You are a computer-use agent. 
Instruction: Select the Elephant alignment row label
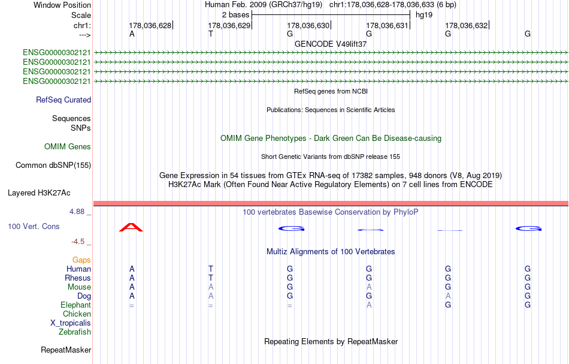(75, 305)
